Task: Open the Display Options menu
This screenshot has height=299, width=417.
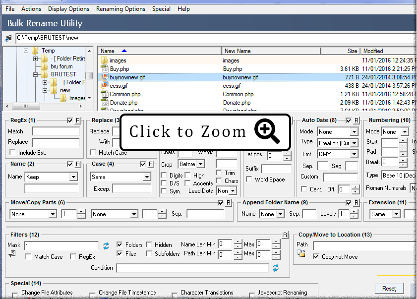Action: [68, 9]
